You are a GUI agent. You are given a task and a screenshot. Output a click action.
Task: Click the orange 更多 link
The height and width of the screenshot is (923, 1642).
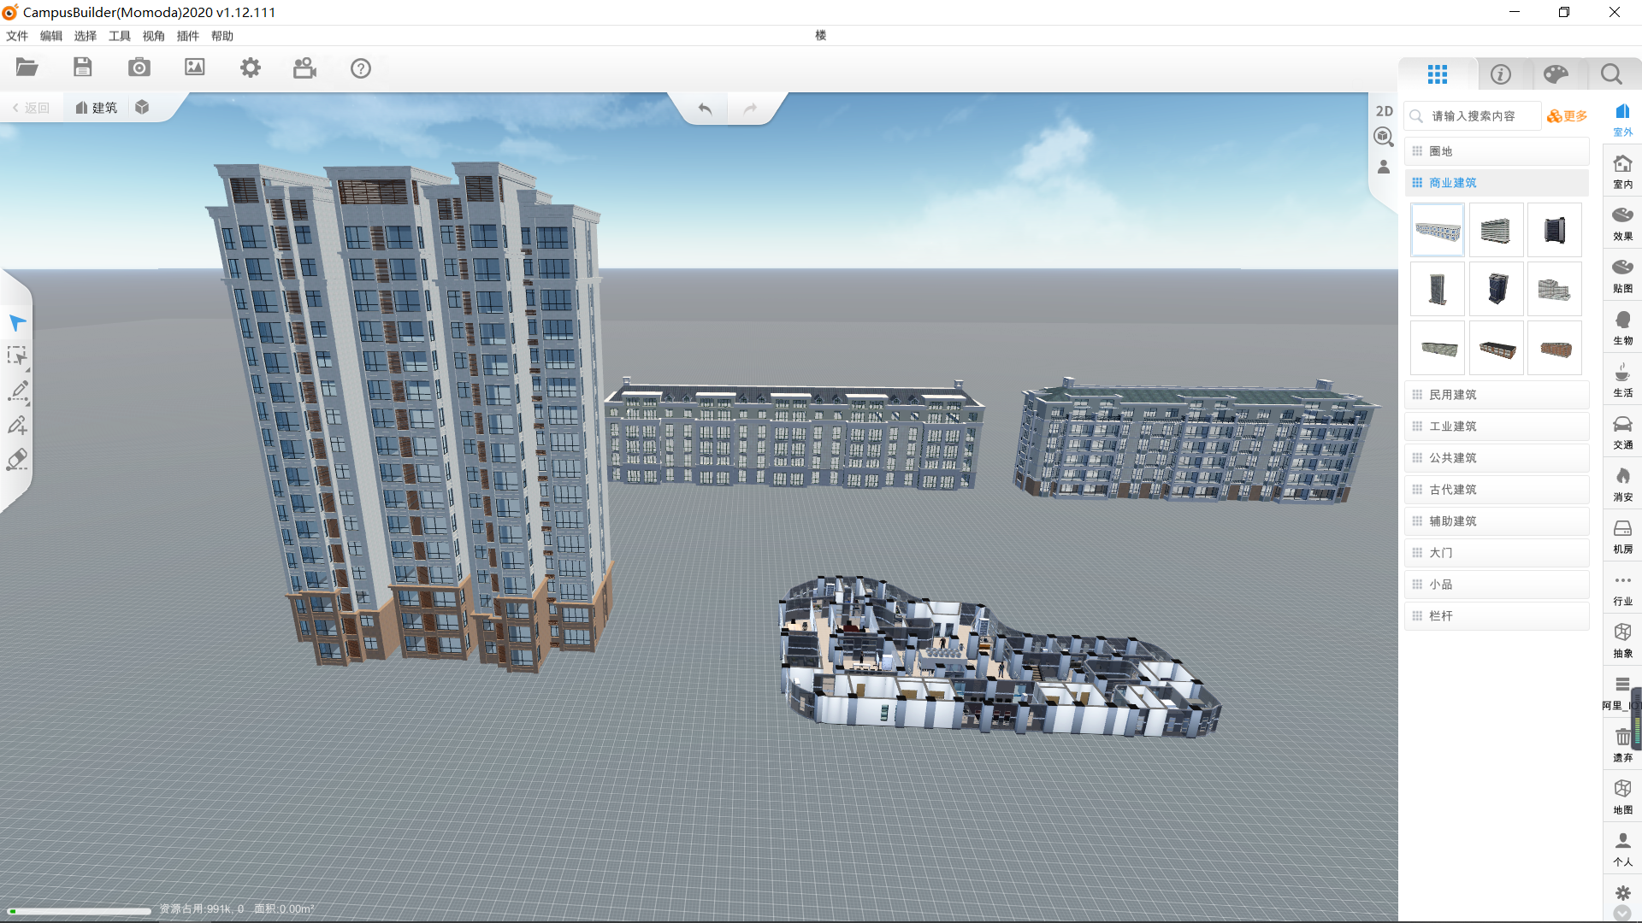click(x=1568, y=116)
